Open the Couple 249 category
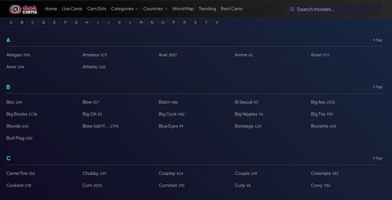This screenshot has width=392, height=200. click(x=246, y=173)
